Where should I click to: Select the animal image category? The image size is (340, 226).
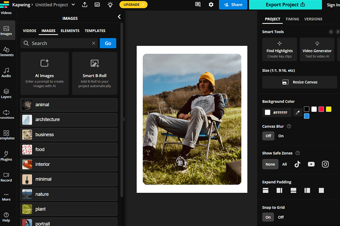69,105
